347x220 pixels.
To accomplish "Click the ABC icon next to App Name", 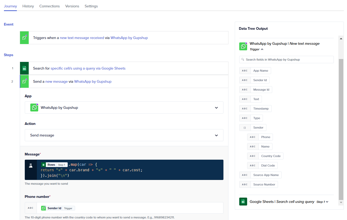I will [245, 71].
